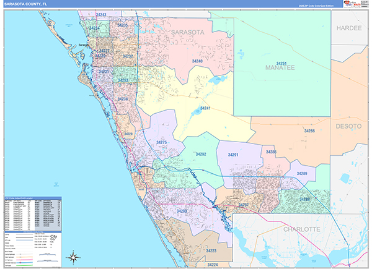Click the MANATEE county label
This screenshot has height=269, width=372.
pos(280,67)
